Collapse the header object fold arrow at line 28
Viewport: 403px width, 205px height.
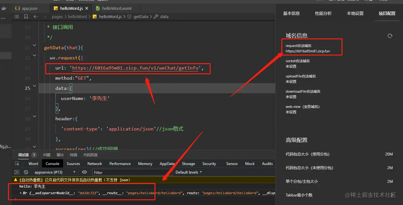[34, 117]
